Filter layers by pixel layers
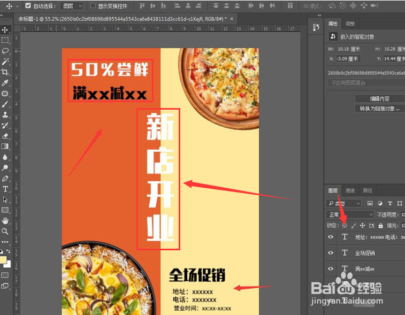This screenshot has width=405, height=315. (370, 203)
